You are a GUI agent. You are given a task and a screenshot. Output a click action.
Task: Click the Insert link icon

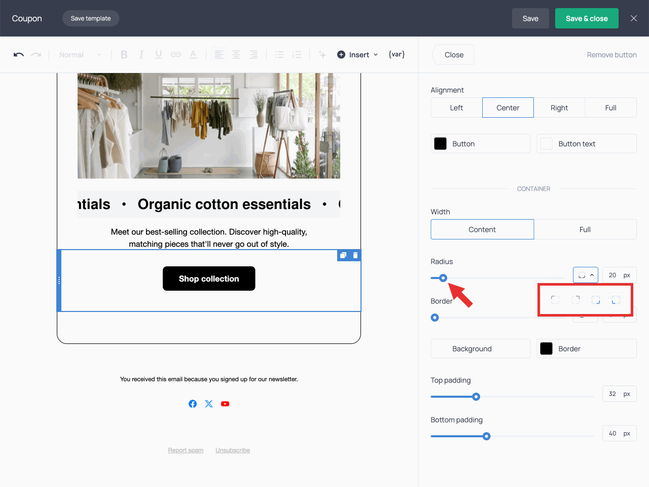point(176,54)
